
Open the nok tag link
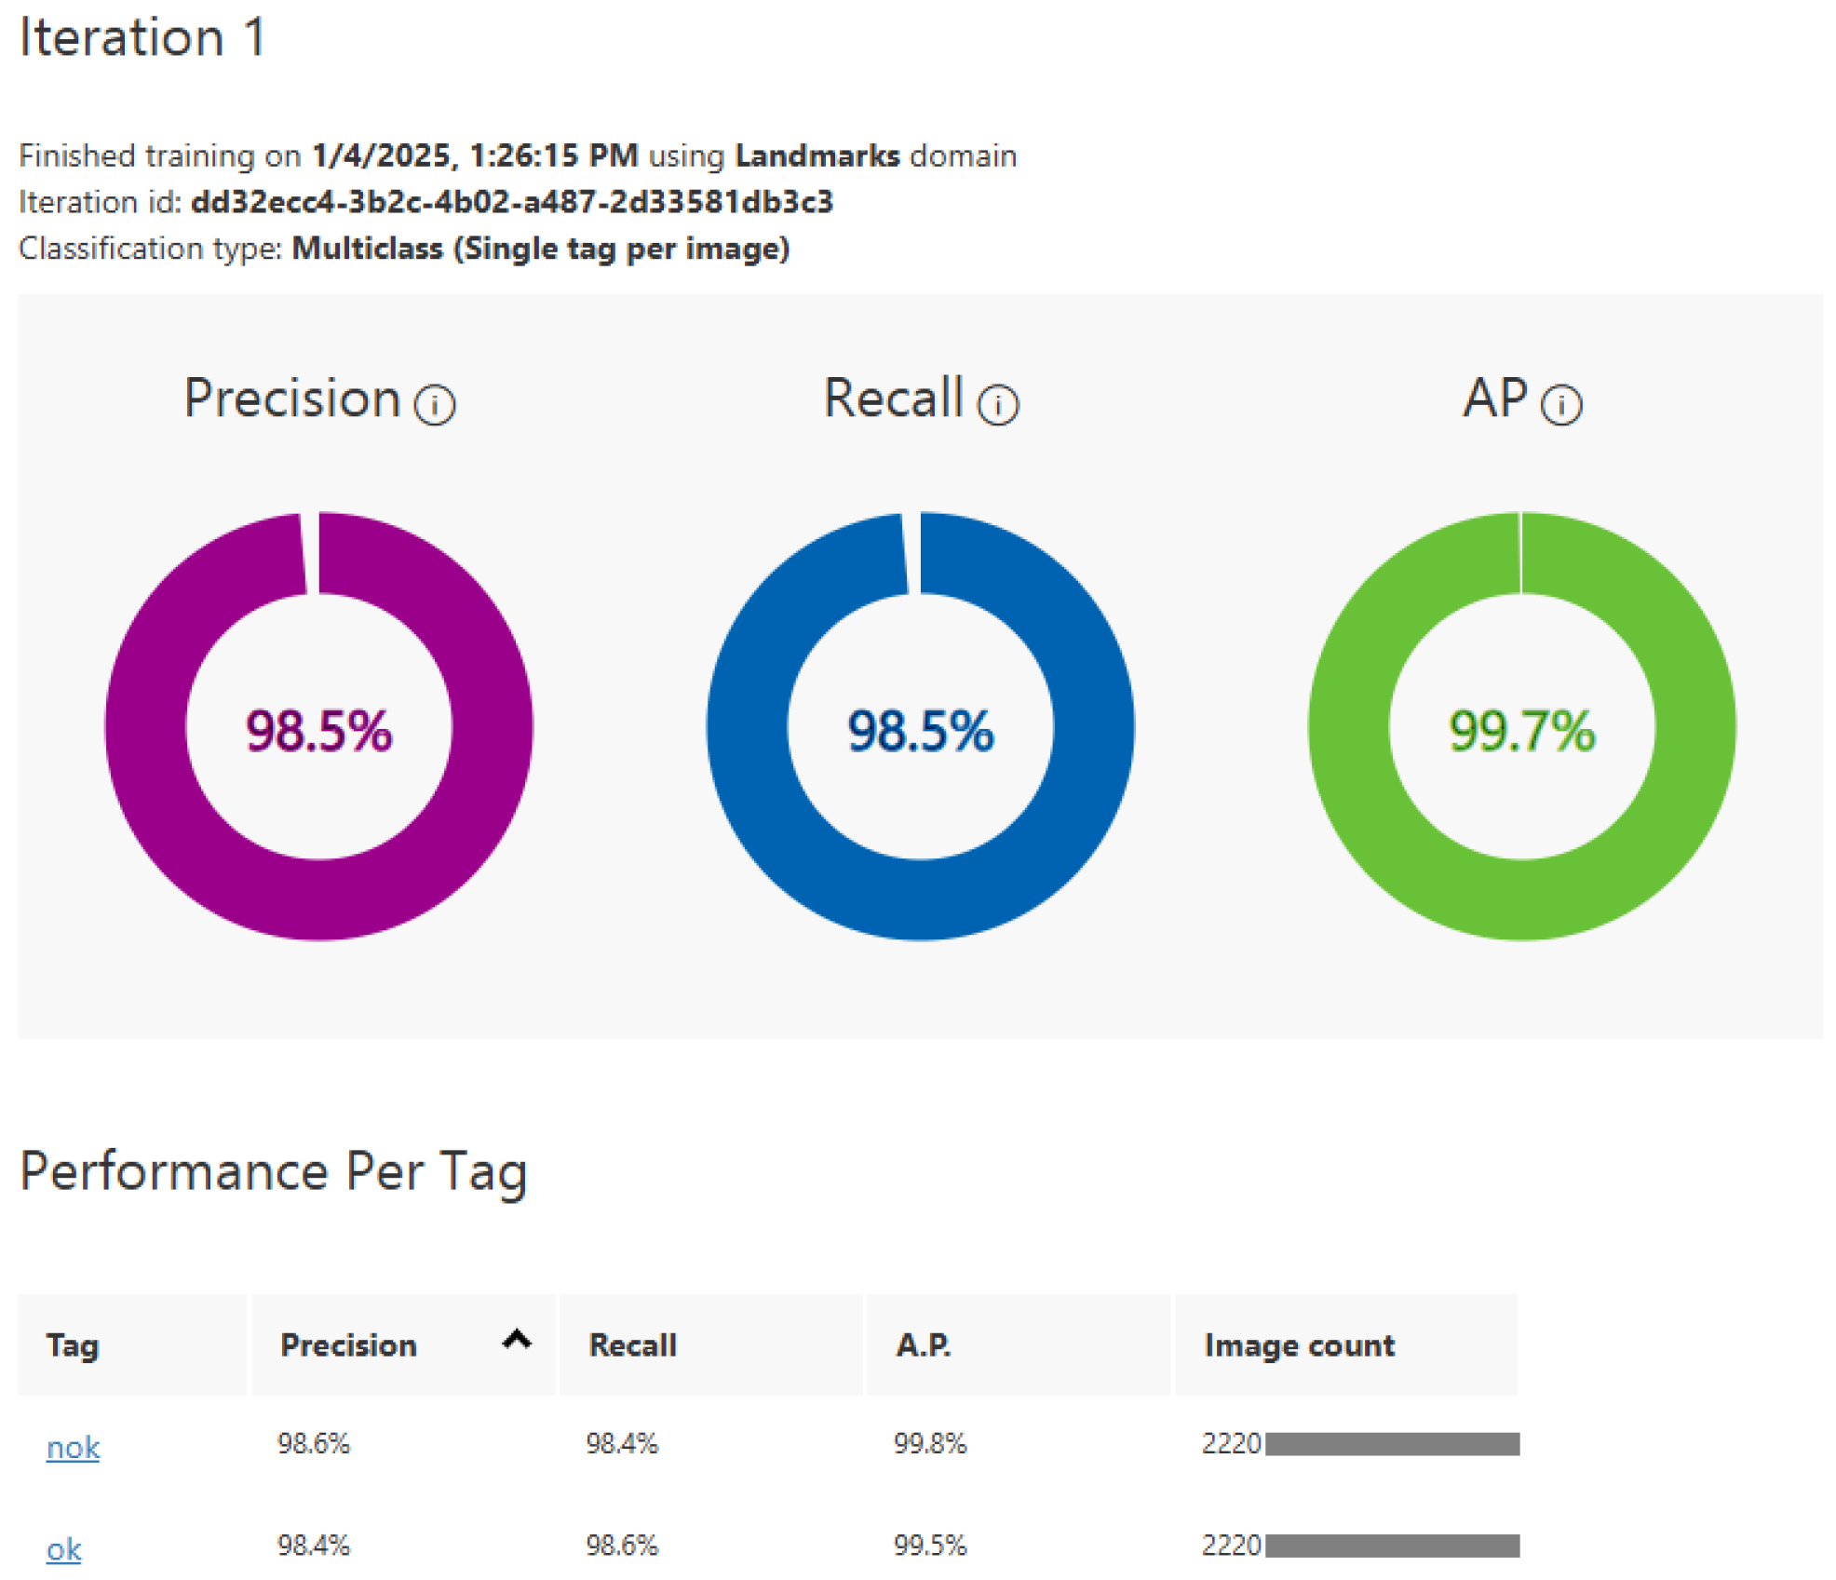73,1447
